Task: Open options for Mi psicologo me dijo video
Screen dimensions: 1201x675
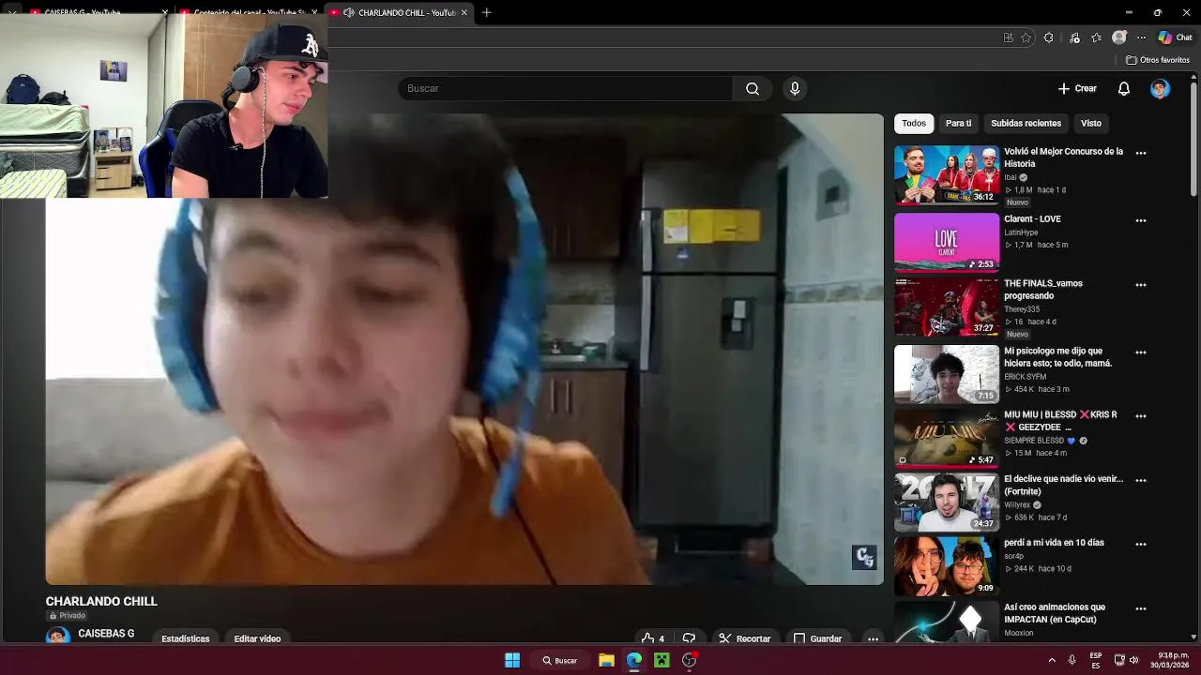Action: 1141,352
